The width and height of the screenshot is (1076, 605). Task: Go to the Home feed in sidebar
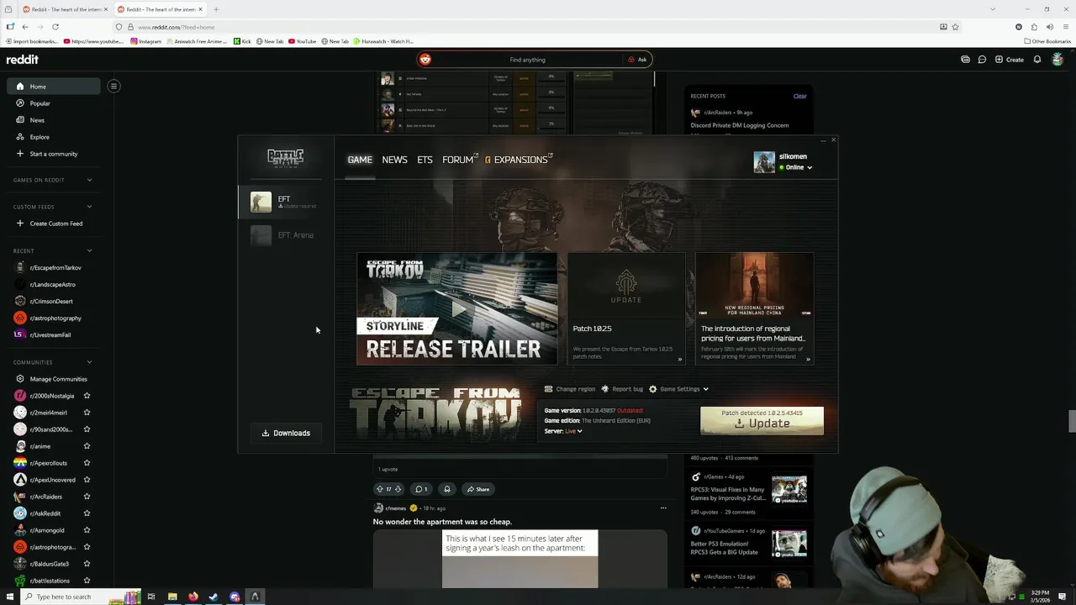(54, 87)
